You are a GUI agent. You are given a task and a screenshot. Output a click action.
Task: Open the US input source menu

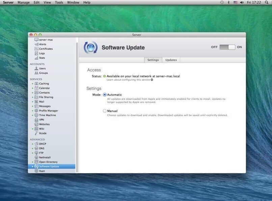[235, 2]
